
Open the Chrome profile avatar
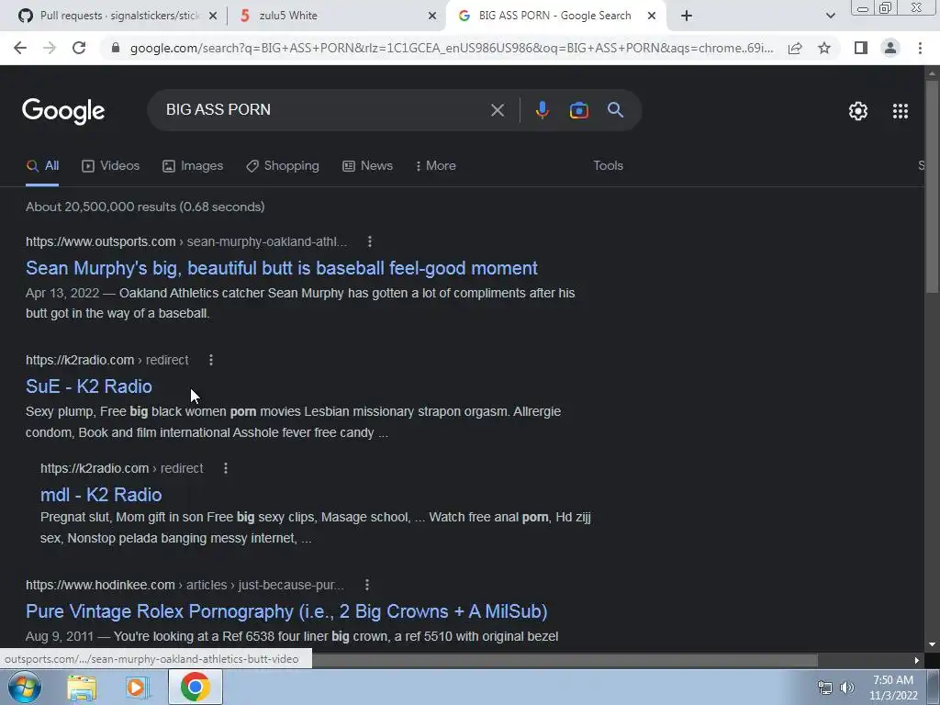click(x=890, y=48)
